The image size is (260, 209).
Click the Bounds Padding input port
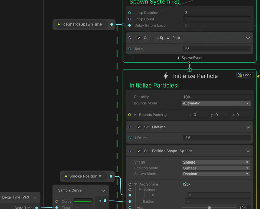[x=130, y=115]
